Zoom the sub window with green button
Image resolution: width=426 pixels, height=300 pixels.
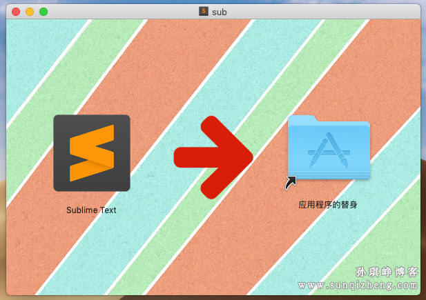[x=43, y=12]
